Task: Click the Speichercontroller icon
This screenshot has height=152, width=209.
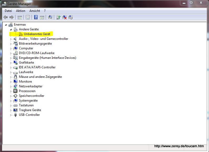Action: click(16, 96)
